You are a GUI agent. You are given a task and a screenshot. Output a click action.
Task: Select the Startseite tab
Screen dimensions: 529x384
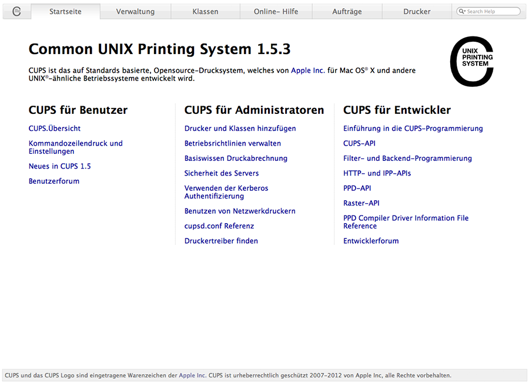(65, 11)
